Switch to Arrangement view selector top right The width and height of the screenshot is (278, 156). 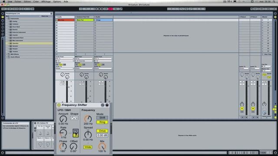click(x=275, y=13)
